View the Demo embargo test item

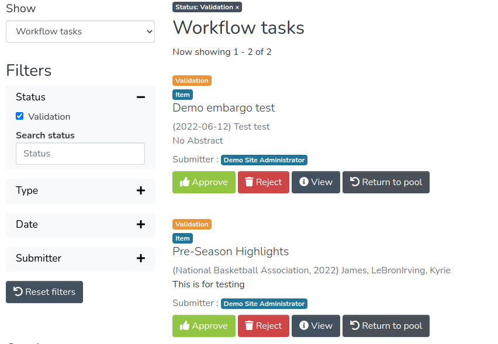tap(316, 182)
